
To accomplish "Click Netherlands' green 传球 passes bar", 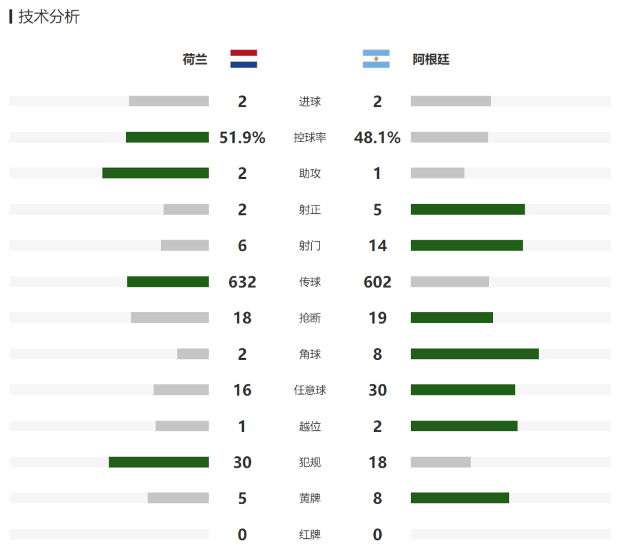I will tap(168, 282).
